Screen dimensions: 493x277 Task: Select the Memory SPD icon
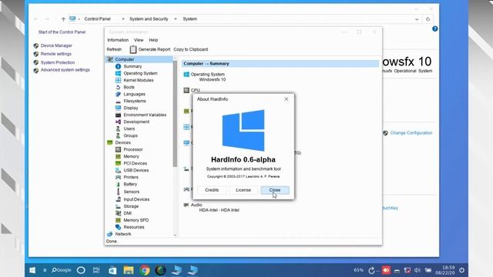point(118,220)
